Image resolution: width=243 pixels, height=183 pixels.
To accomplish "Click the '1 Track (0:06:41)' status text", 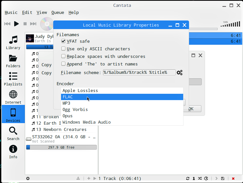I will (x=120, y=178).
